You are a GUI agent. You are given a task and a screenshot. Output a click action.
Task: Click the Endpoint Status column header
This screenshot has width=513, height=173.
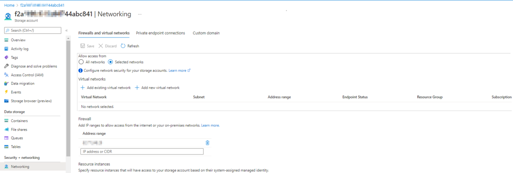[355, 97]
